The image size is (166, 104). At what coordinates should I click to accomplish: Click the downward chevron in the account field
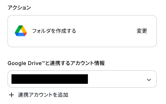(149, 80)
